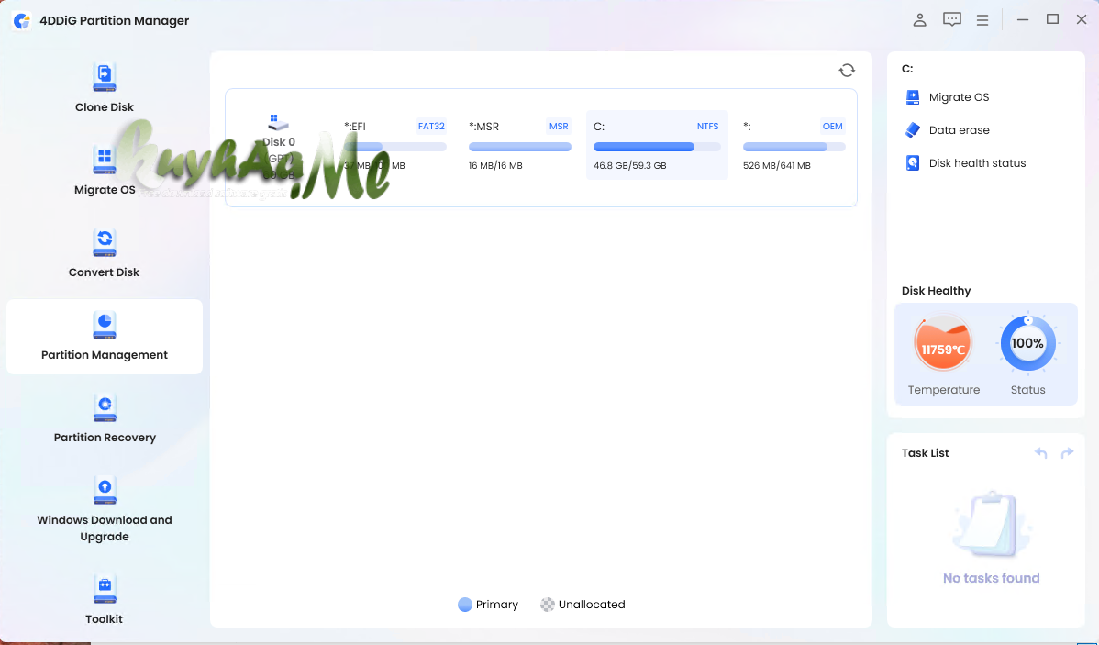
Task: Click the Disk Healthy heading
Action: (936, 291)
